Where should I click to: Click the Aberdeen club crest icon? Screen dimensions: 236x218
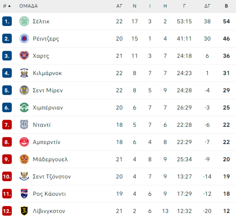pos(24,142)
